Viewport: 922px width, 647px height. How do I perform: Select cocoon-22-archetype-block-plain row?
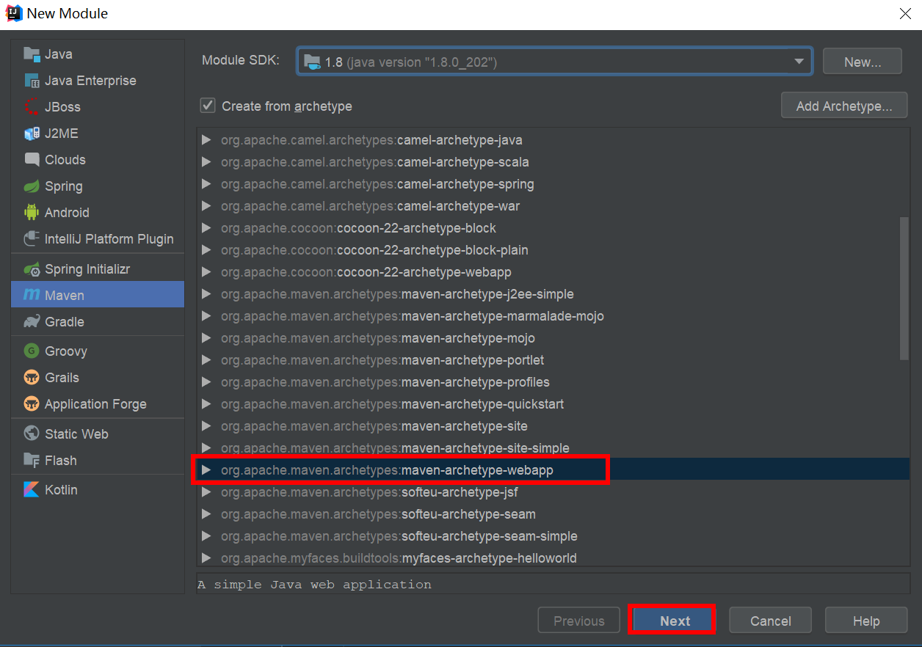(x=553, y=250)
